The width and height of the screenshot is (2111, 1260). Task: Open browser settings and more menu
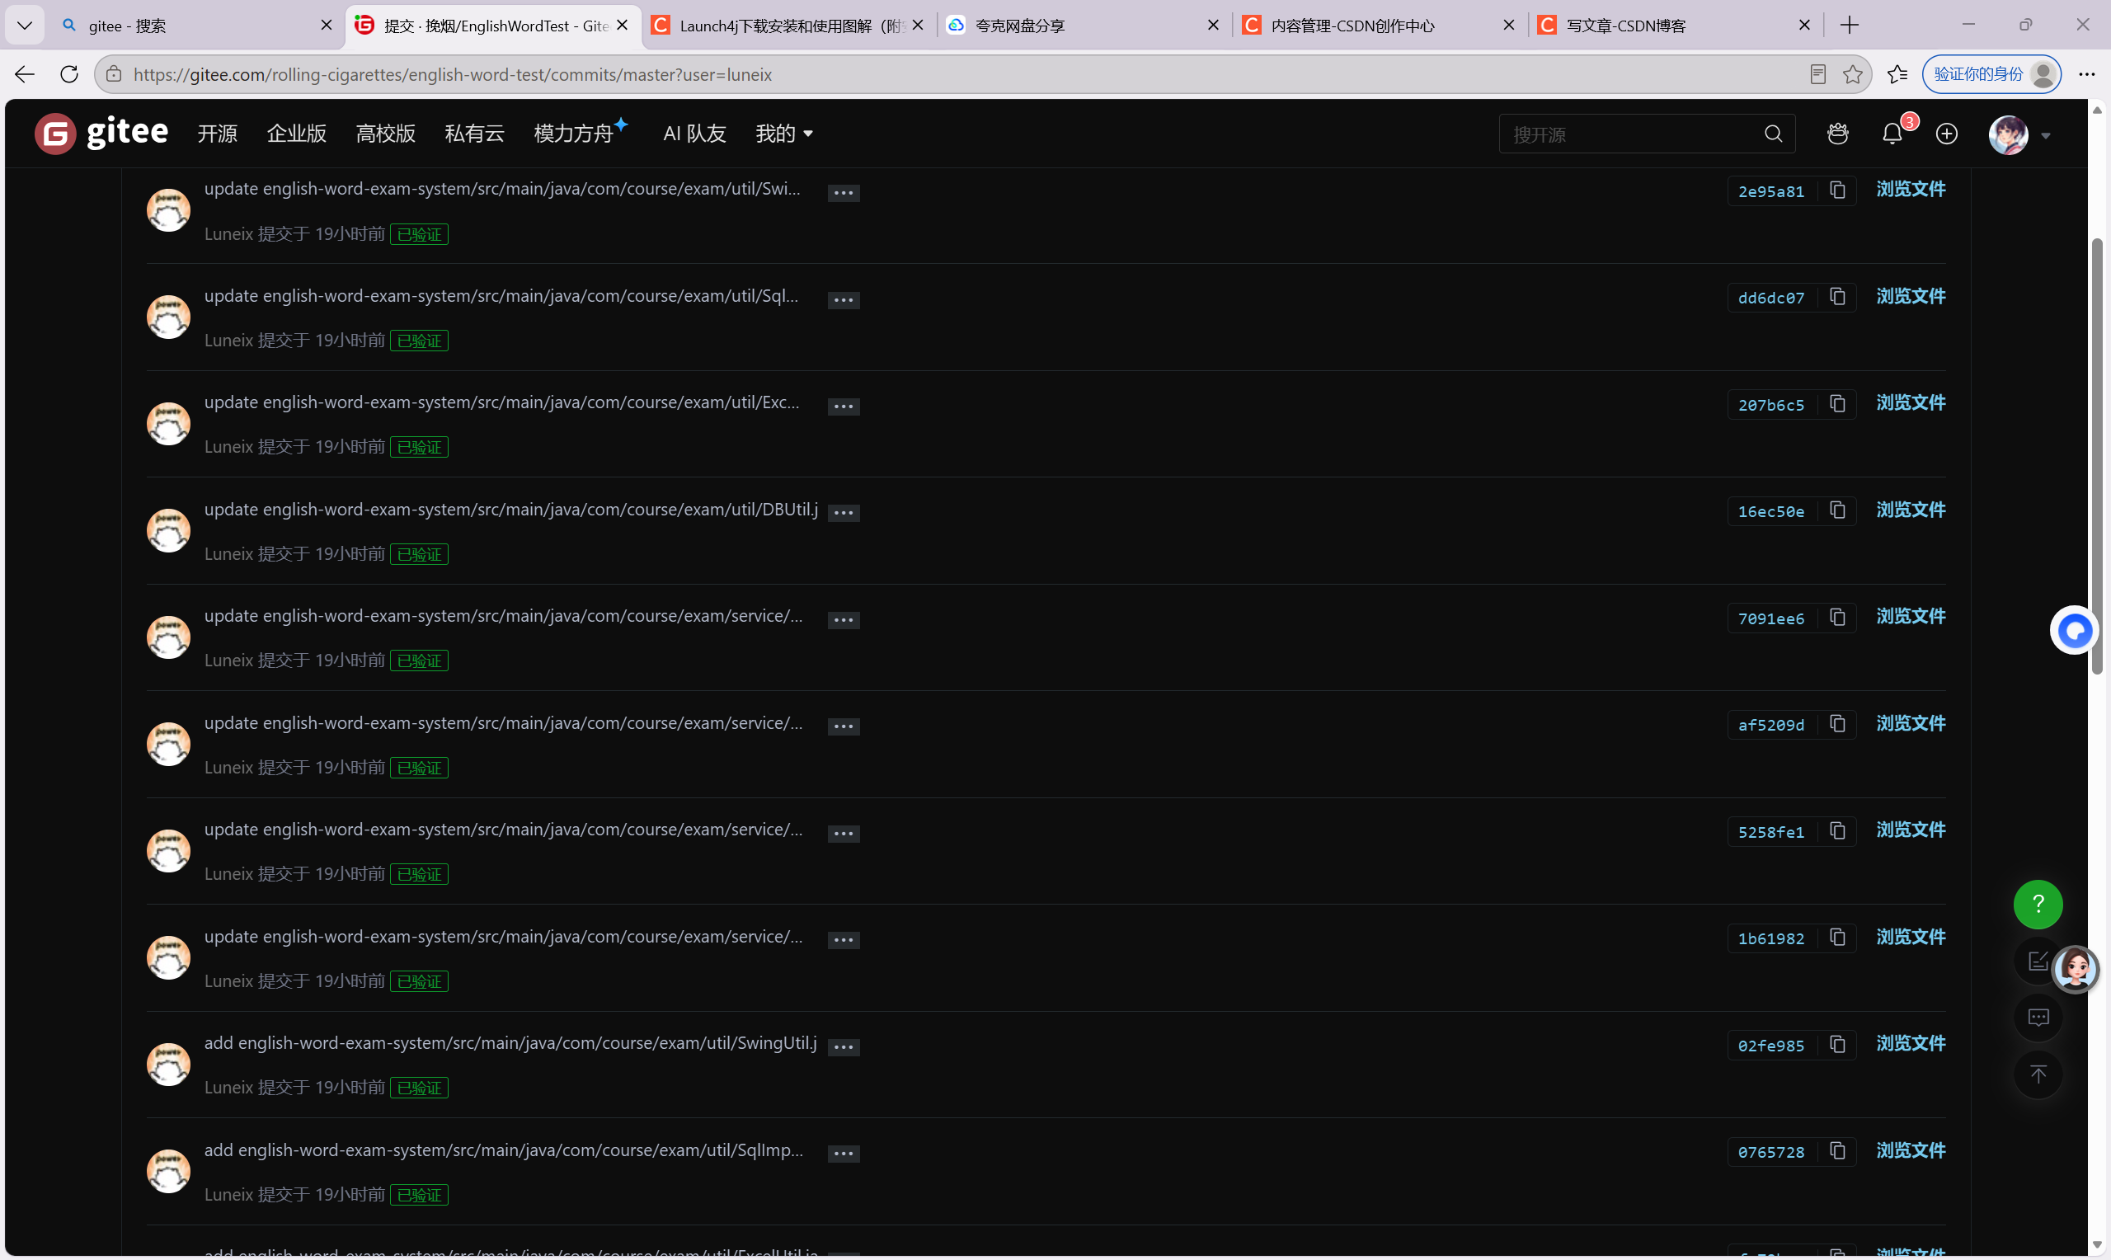pyautogui.click(x=2086, y=75)
